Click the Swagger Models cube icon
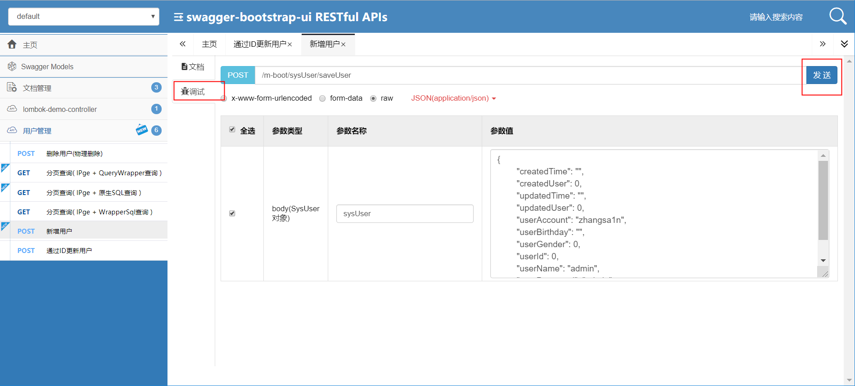The width and height of the screenshot is (855, 386). (12, 67)
